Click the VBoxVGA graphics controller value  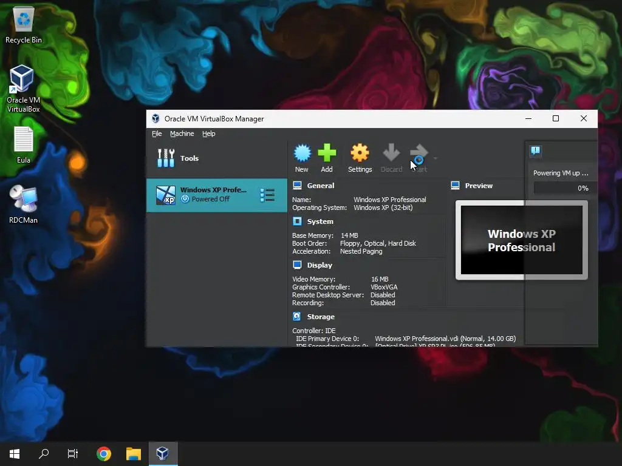point(384,287)
